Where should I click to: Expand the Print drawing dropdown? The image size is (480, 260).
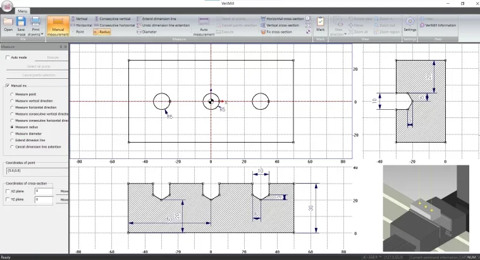pos(37,33)
